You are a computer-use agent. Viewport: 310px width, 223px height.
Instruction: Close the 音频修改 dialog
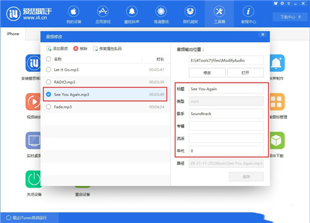tap(263, 35)
